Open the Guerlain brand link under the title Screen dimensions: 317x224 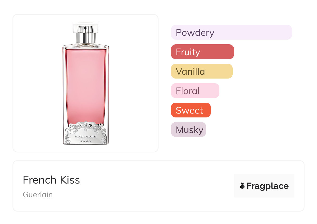[38, 195]
